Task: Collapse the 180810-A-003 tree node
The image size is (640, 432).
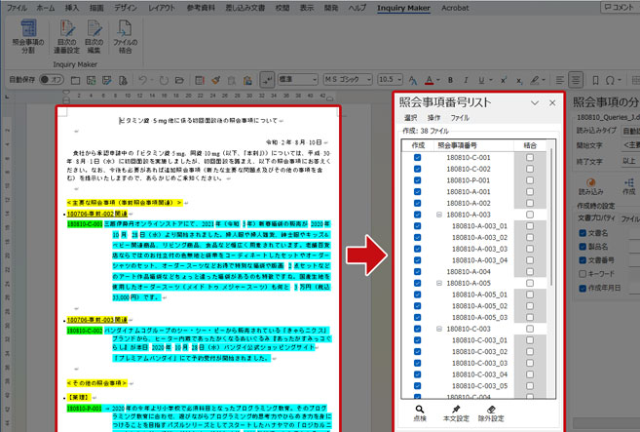Action: [439, 215]
